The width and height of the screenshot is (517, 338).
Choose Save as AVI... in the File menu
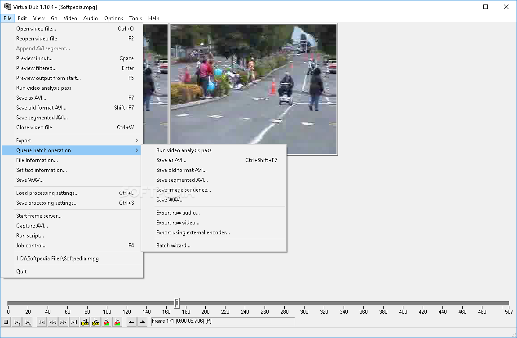click(72, 98)
